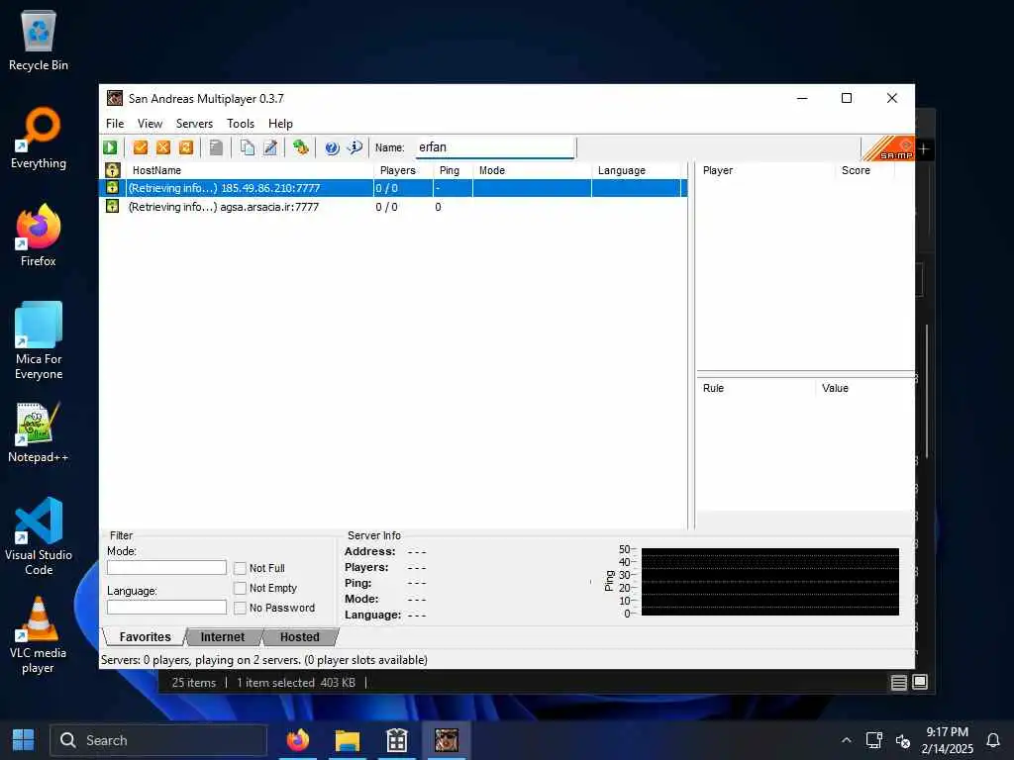Select the agsa.arsacia.ir:7777 server row
The image size is (1014, 760).
(x=393, y=207)
